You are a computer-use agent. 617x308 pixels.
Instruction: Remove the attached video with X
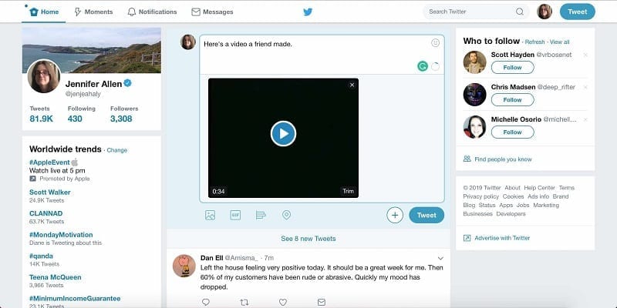coord(352,85)
